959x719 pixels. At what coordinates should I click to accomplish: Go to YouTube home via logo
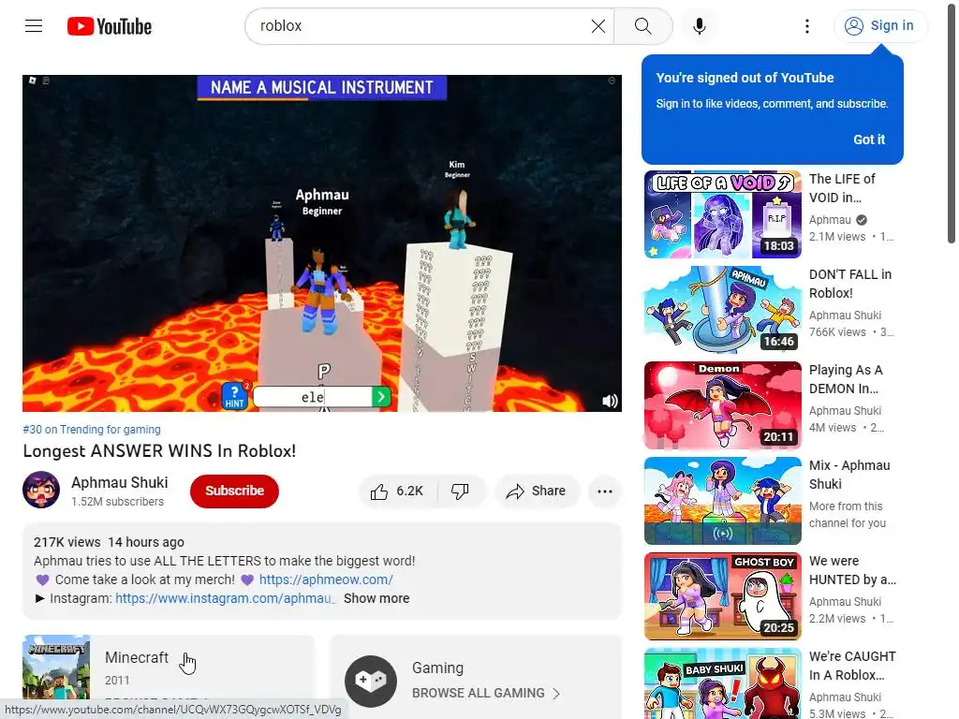[110, 26]
